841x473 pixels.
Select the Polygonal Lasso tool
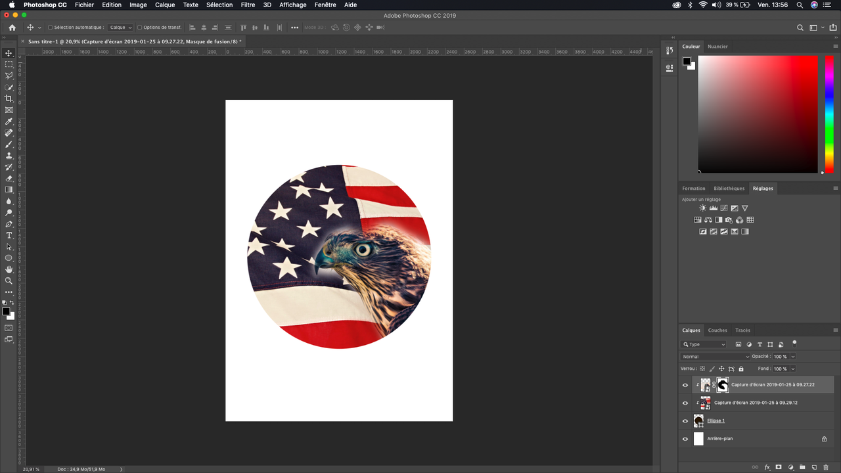tap(9, 76)
